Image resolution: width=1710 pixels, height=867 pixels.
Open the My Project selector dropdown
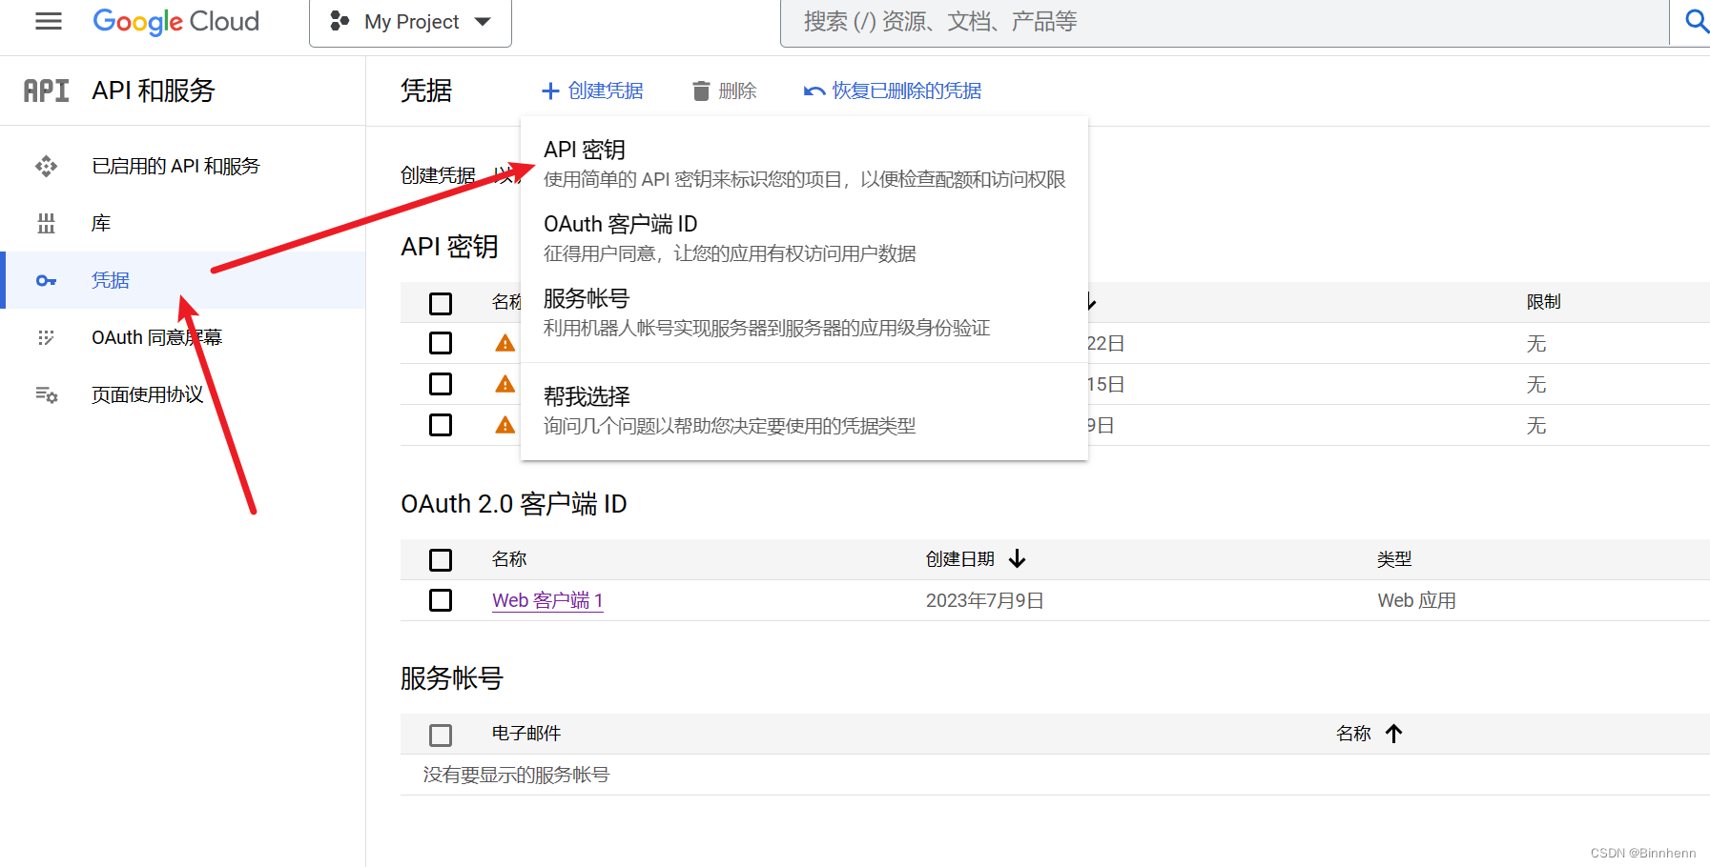pos(410,22)
